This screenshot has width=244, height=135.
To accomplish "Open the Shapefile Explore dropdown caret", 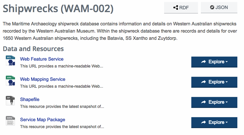I will [227, 102].
